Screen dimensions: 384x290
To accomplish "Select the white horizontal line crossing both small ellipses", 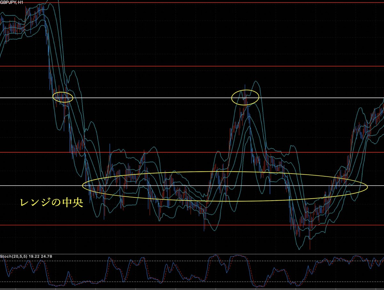I will coord(192,98).
